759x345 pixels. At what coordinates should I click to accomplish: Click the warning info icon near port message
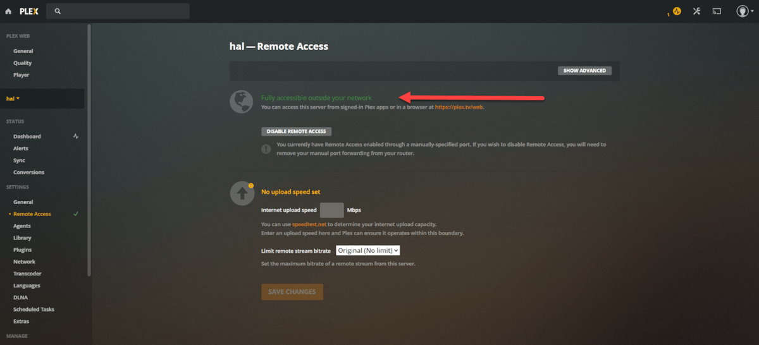click(x=266, y=149)
